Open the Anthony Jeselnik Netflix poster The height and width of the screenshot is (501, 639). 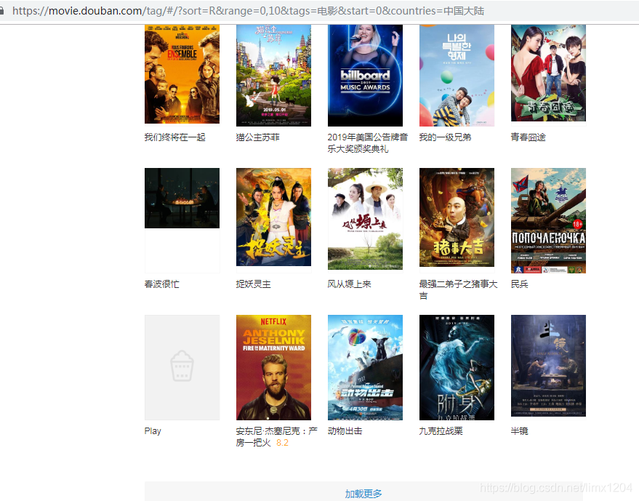click(x=273, y=367)
